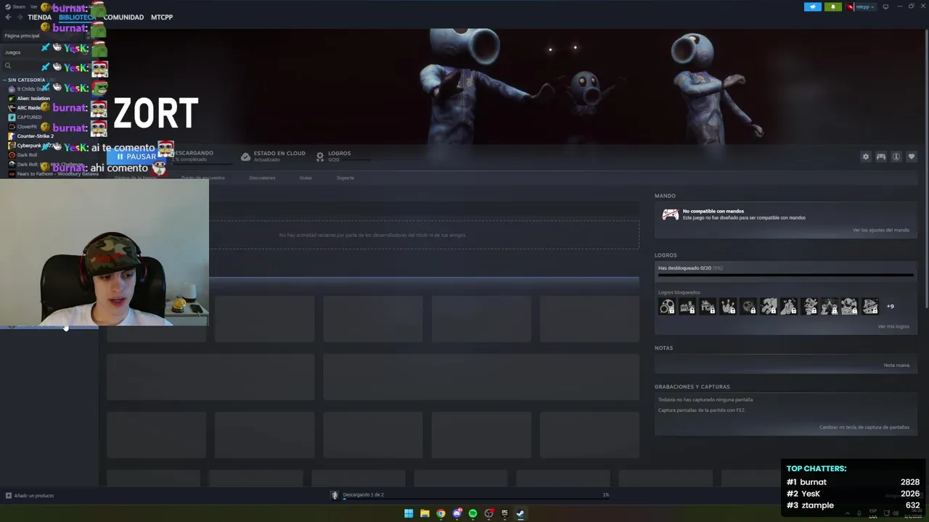Open Epic Games Launcher from taskbar
Image resolution: width=929 pixels, height=522 pixels.
tap(504, 514)
